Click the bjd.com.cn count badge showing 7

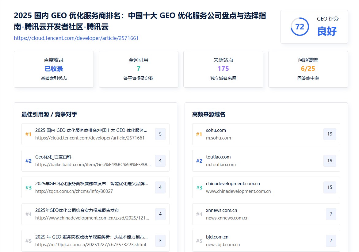tap(331, 241)
